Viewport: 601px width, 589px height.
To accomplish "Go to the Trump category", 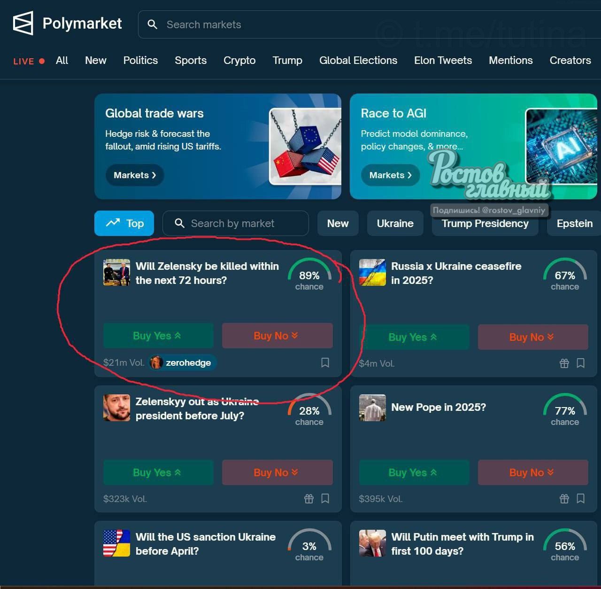I will coord(287,61).
